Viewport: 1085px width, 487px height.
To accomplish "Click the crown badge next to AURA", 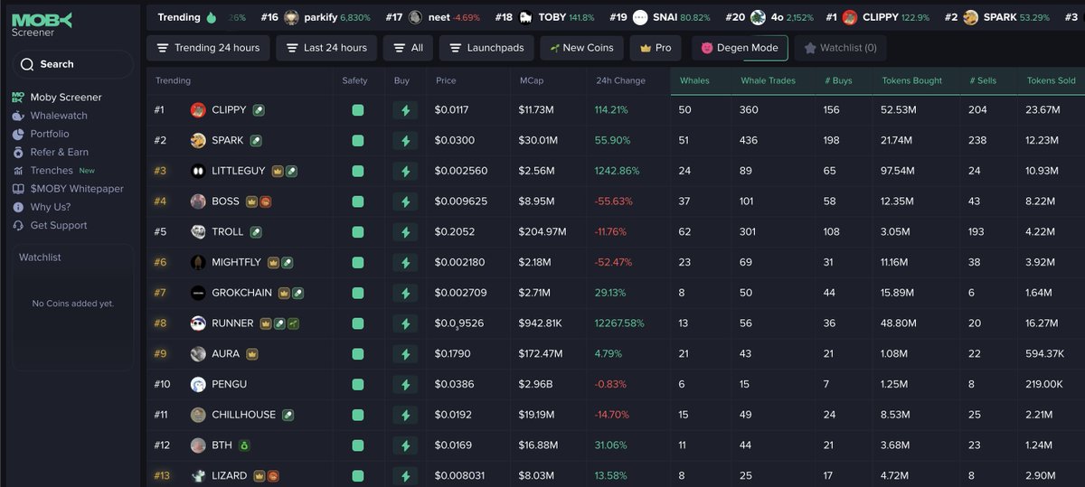I will pyautogui.click(x=251, y=354).
